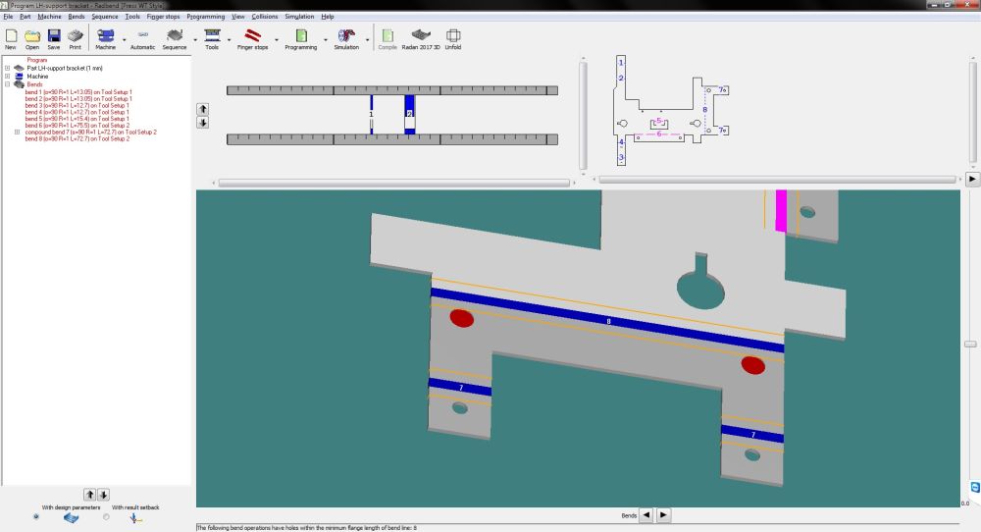This screenshot has width=981, height=532.
Task: Click the Print toolbar icon
Action: click(x=75, y=36)
